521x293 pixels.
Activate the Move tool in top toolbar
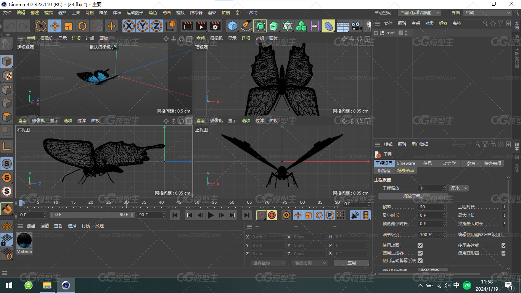tap(55, 26)
